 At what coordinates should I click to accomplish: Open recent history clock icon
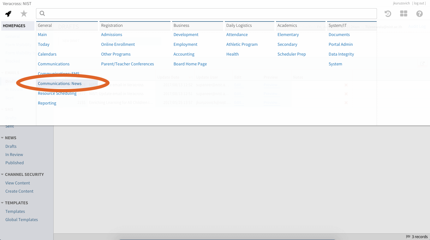tap(388, 14)
